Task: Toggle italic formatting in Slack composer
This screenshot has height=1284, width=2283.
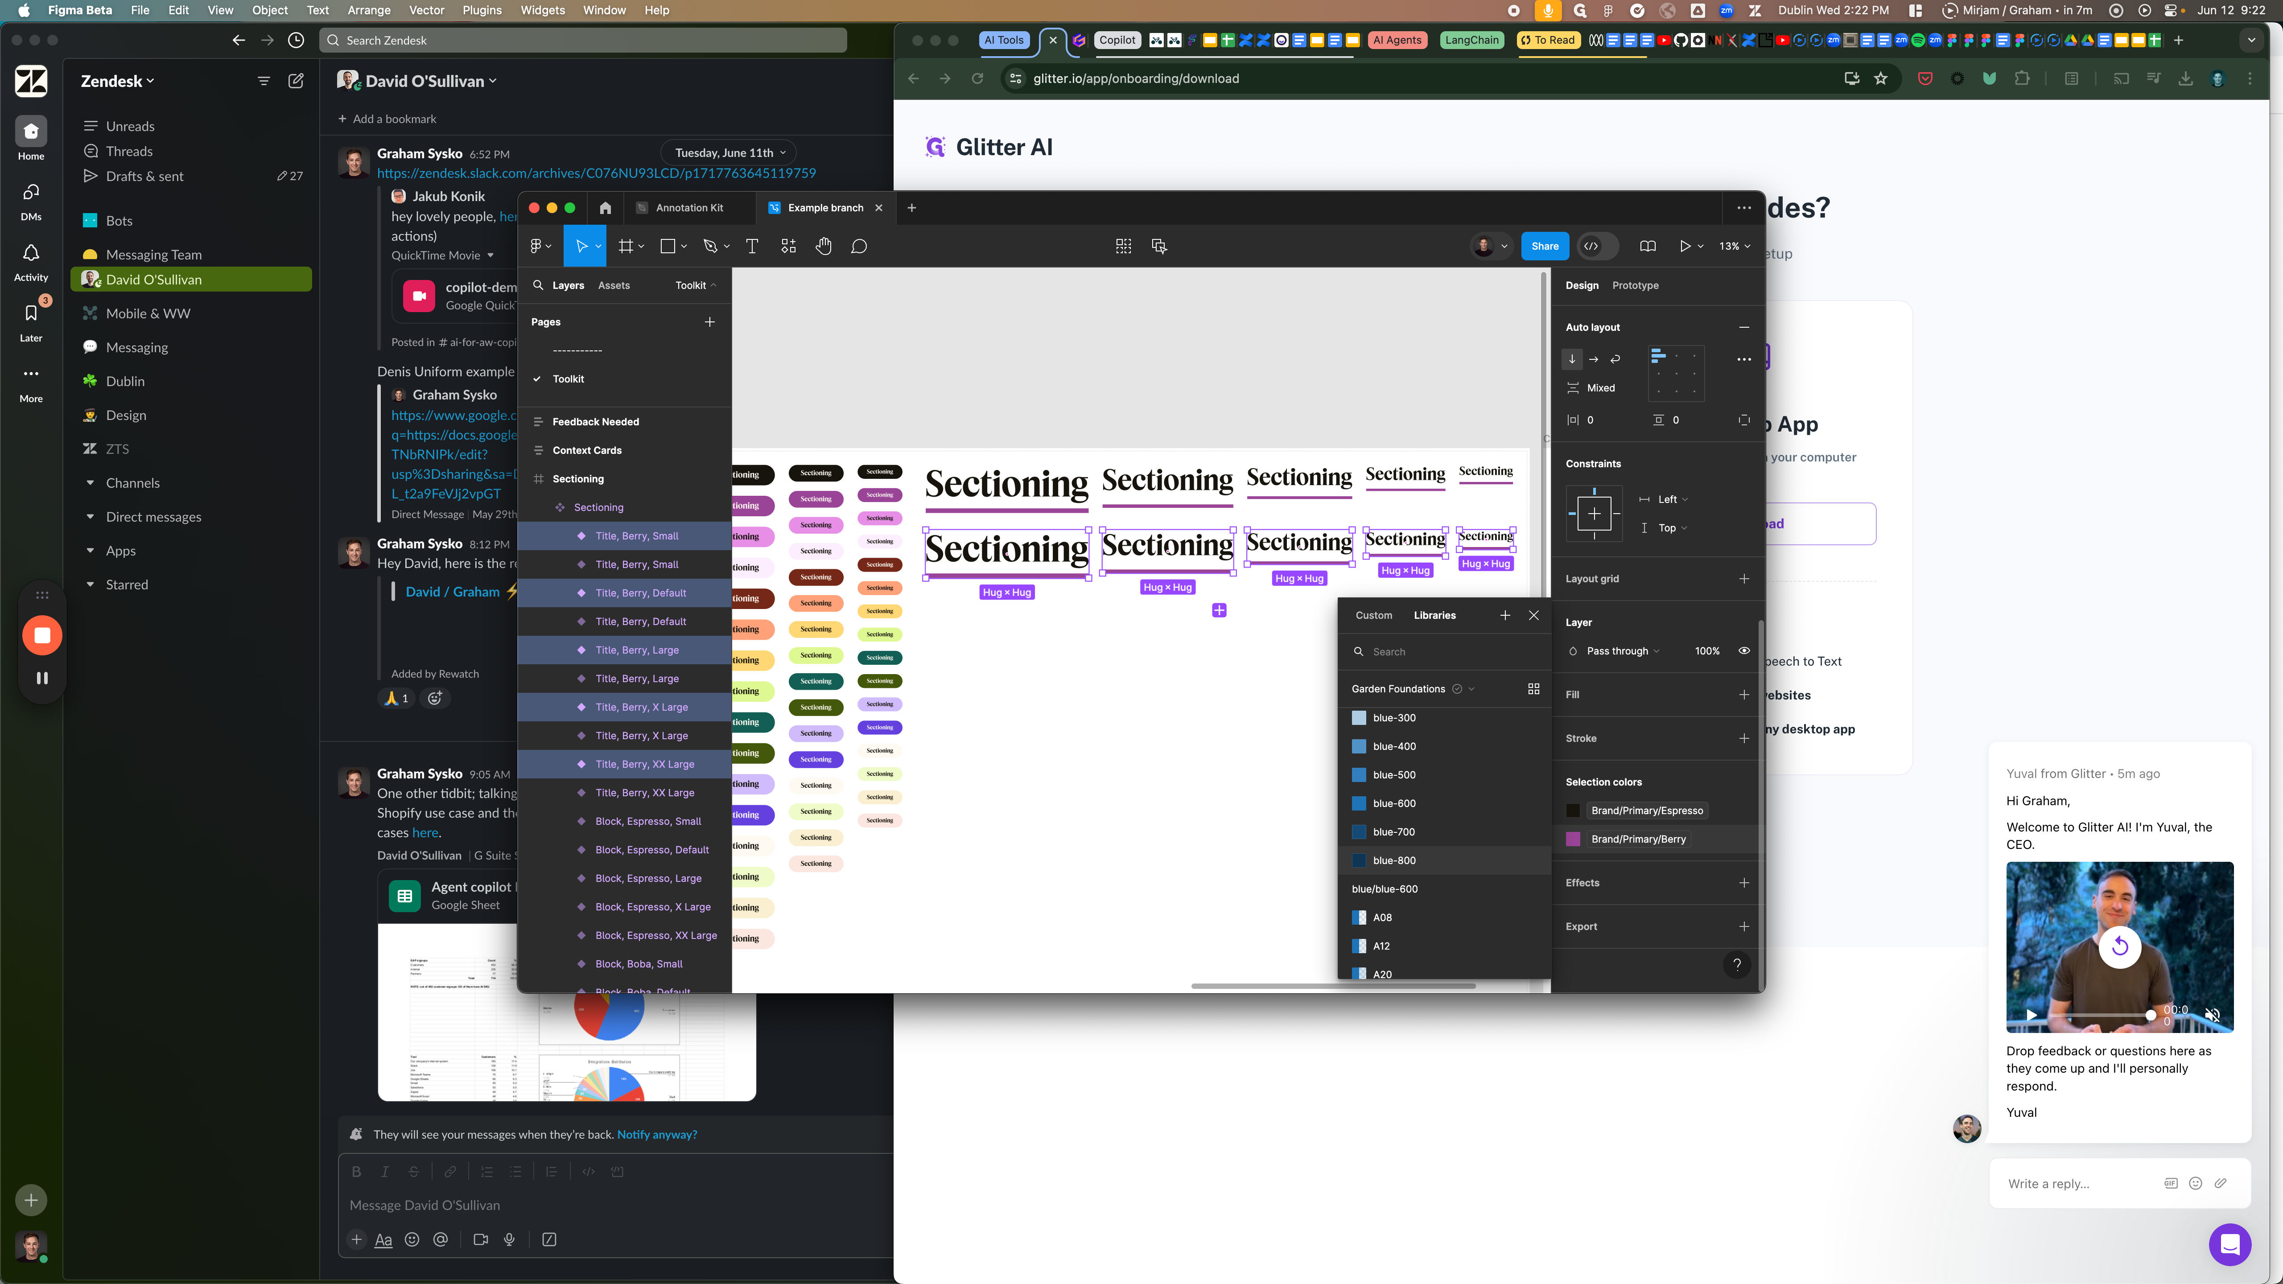Action: click(385, 1172)
